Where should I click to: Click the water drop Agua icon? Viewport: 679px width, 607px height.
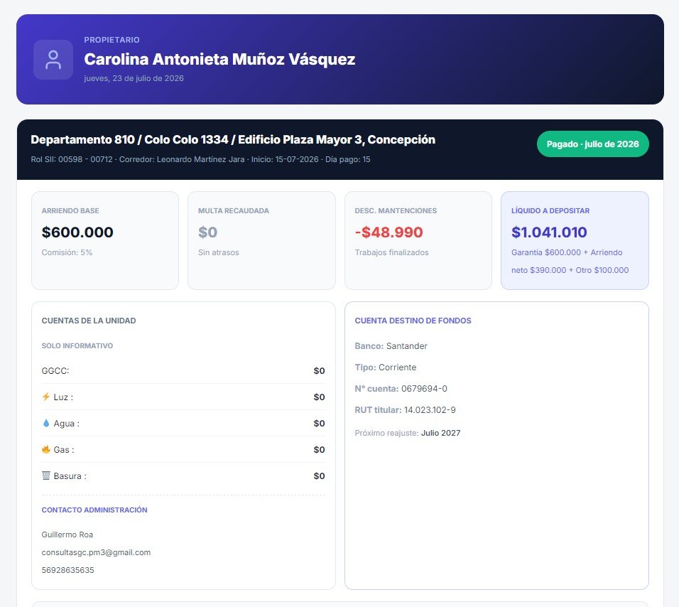[46, 424]
